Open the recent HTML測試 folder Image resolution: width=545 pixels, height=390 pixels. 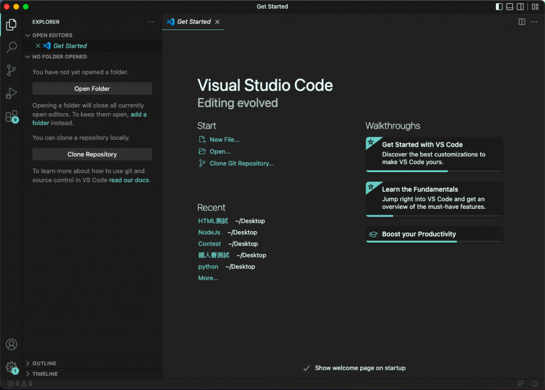[213, 221]
